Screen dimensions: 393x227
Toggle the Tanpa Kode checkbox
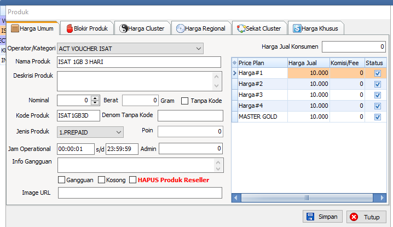184,101
